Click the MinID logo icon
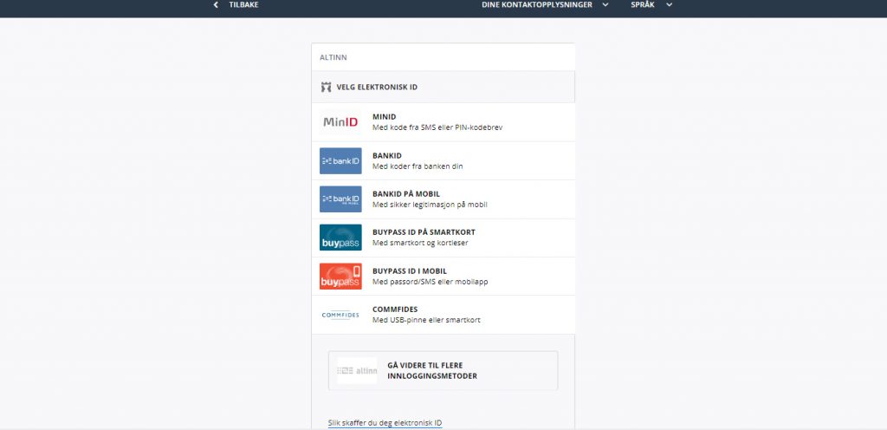 (x=340, y=122)
